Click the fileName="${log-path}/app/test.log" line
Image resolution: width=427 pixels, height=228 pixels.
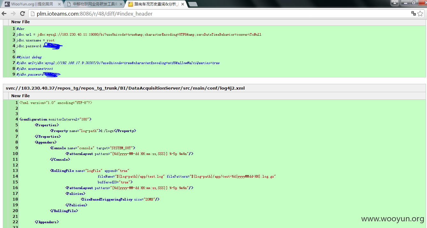click(187, 176)
